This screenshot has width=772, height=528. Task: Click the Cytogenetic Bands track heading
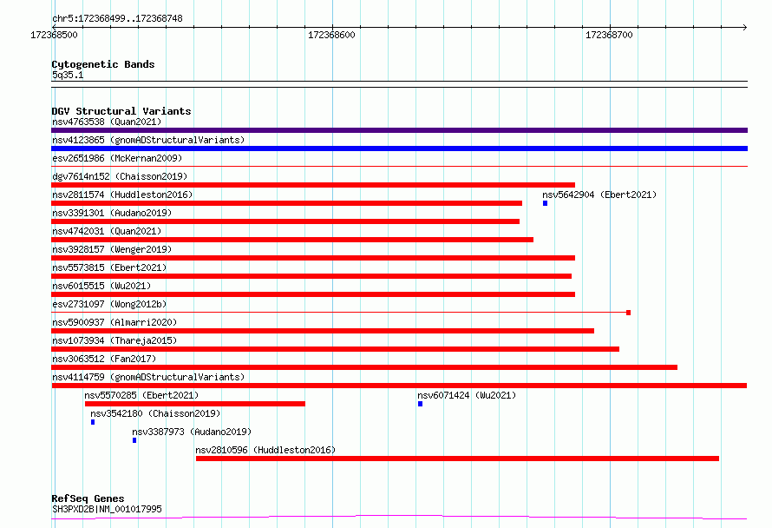click(x=103, y=64)
